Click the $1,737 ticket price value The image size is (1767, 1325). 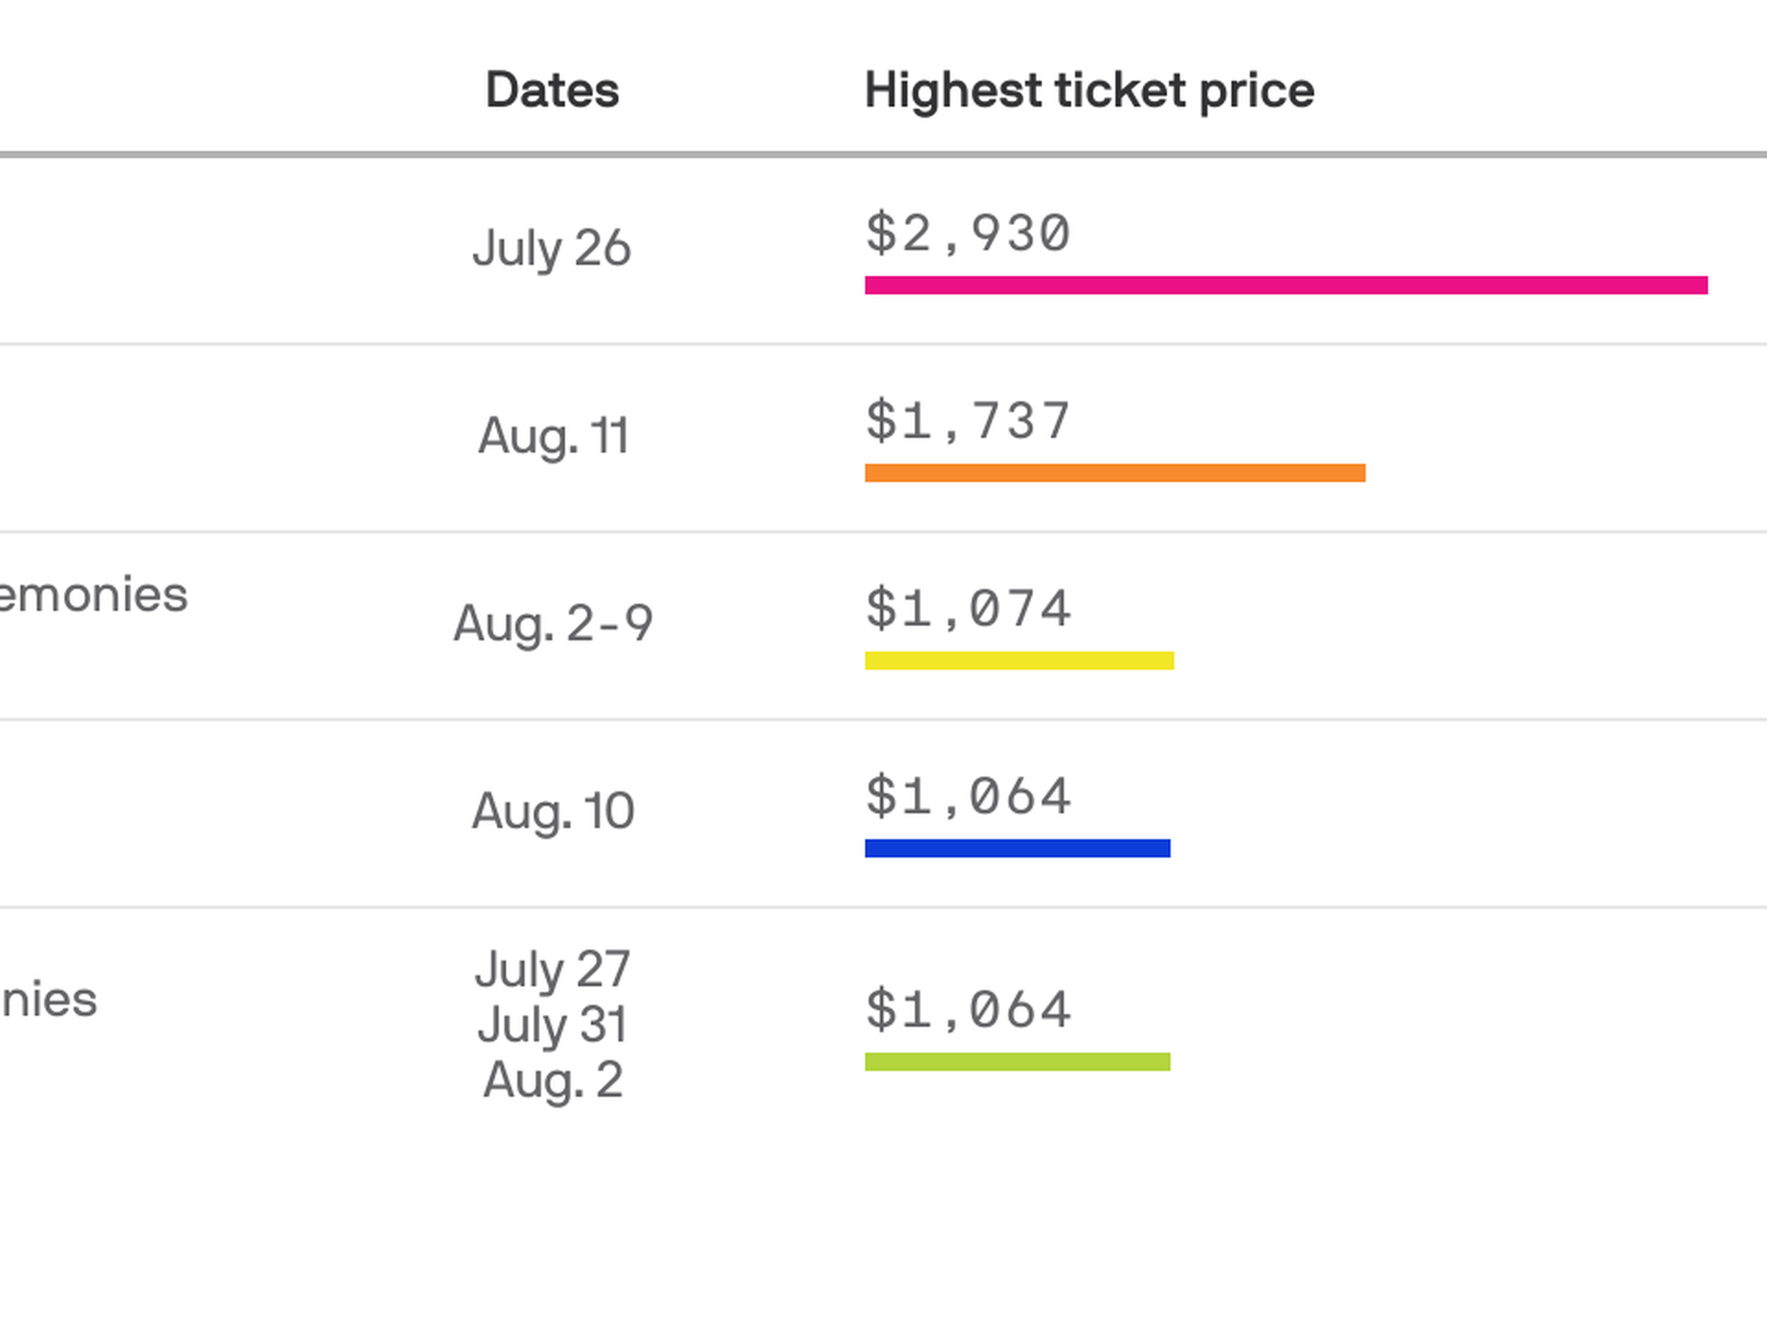[x=968, y=421]
